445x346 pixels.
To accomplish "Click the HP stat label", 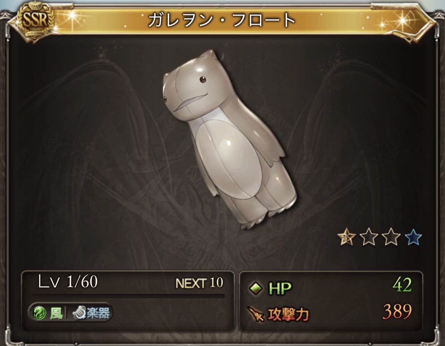I will 280,289.
